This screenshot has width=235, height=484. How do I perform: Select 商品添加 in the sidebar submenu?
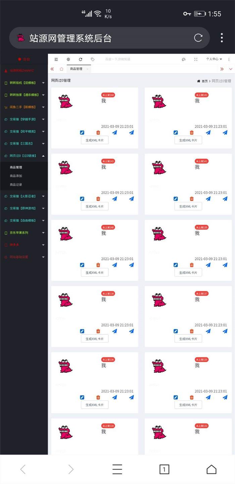[16, 176]
